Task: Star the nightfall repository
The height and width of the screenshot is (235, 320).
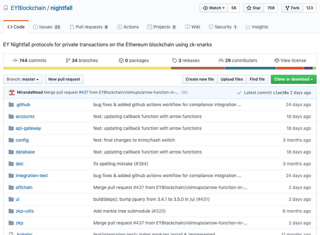Action: point(254,8)
